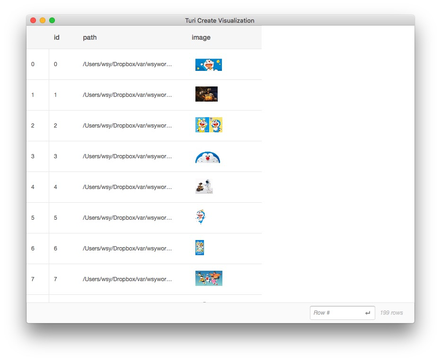Select the dark Wall-E thumbnail in row 1

point(206,94)
